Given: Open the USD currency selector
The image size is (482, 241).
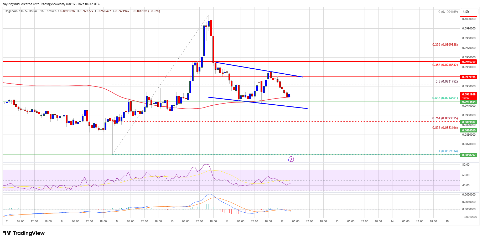Looking at the screenshot, I should 466,12.
